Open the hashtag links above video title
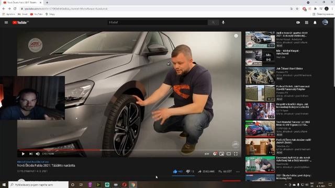Screen dimensions: 335x188 33,162
